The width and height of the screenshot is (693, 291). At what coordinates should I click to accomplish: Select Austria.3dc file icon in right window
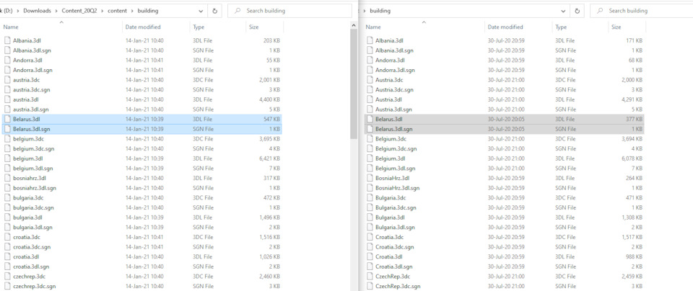coord(370,80)
